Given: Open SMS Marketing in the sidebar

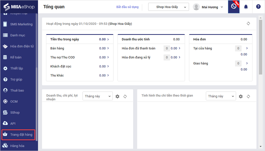Looking at the screenshot, I should tap(21, 24).
